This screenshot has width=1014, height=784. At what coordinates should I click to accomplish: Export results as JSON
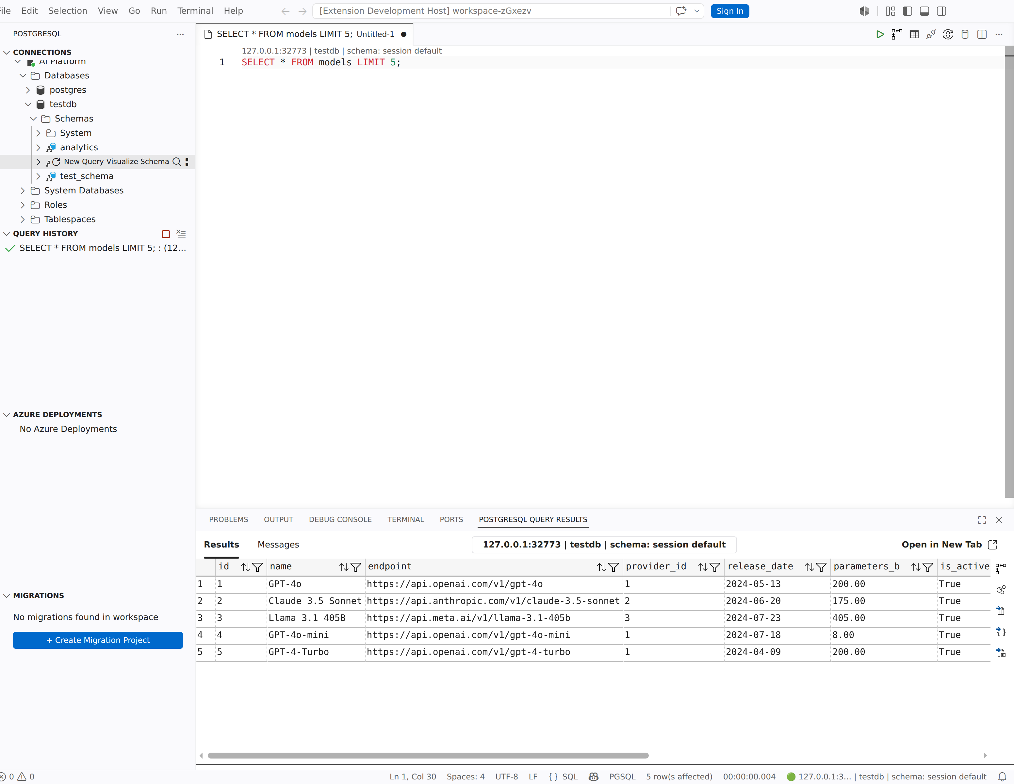(1001, 632)
